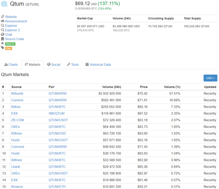
Task: Click the Explorer link
Action: [x=11, y=26]
